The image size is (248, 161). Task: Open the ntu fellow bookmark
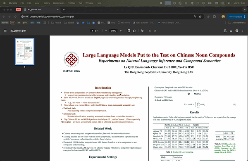124,23
